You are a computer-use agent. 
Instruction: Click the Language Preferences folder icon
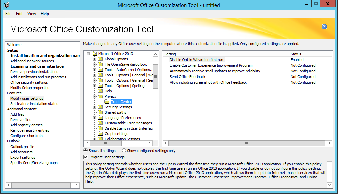[x=100, y=118]
